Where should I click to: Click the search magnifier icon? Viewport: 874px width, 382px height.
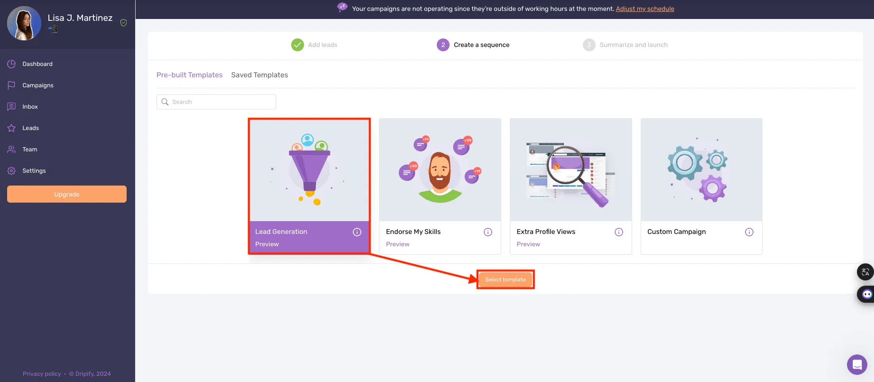pyautogui.click(x=165, y=102)
